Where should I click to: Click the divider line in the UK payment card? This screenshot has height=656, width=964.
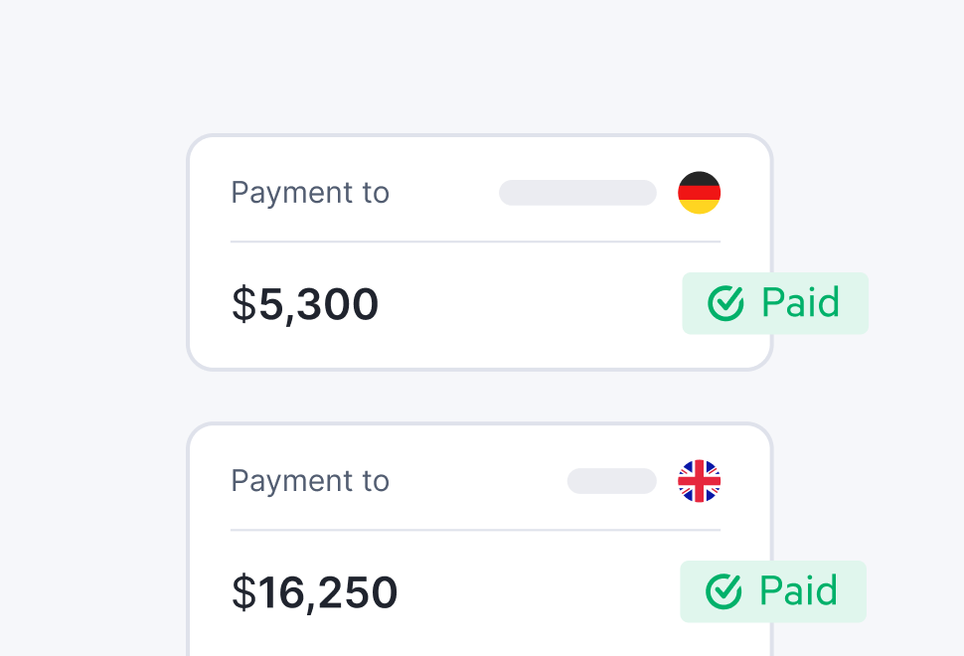(475, 530)
